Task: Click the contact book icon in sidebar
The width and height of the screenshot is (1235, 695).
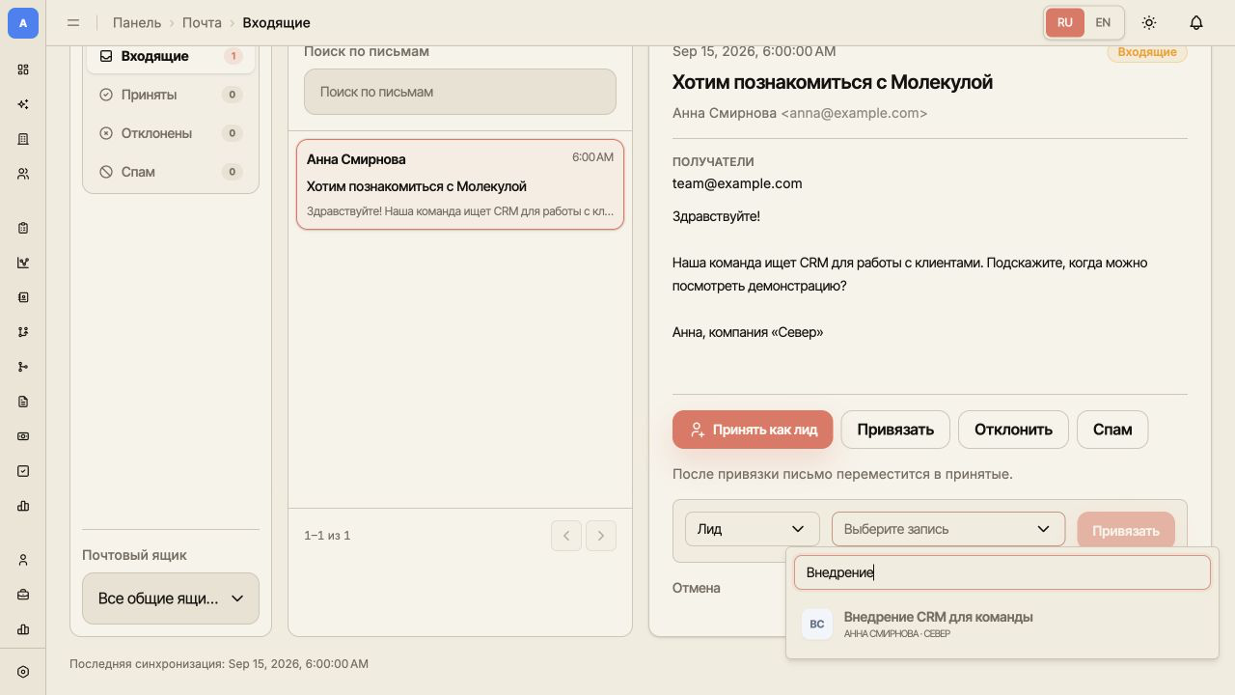Action: tap(23, 297)
